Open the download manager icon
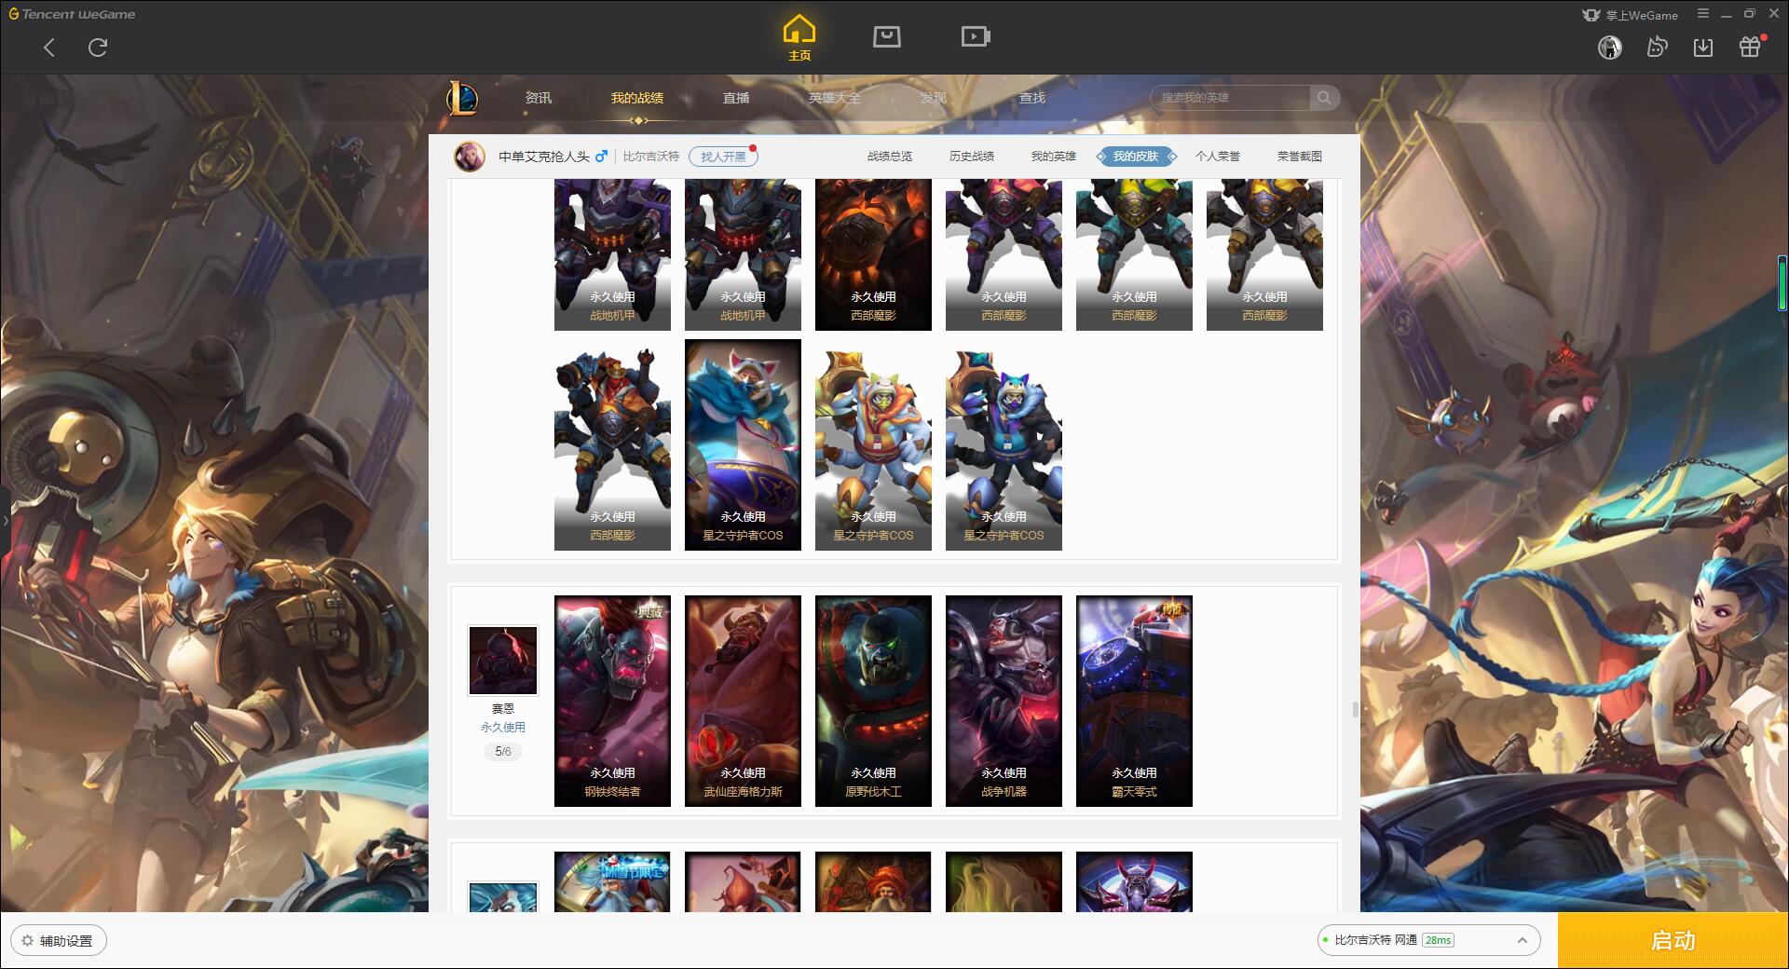The height and width of the screenshot is (969, 1789). pos(1703,47)
